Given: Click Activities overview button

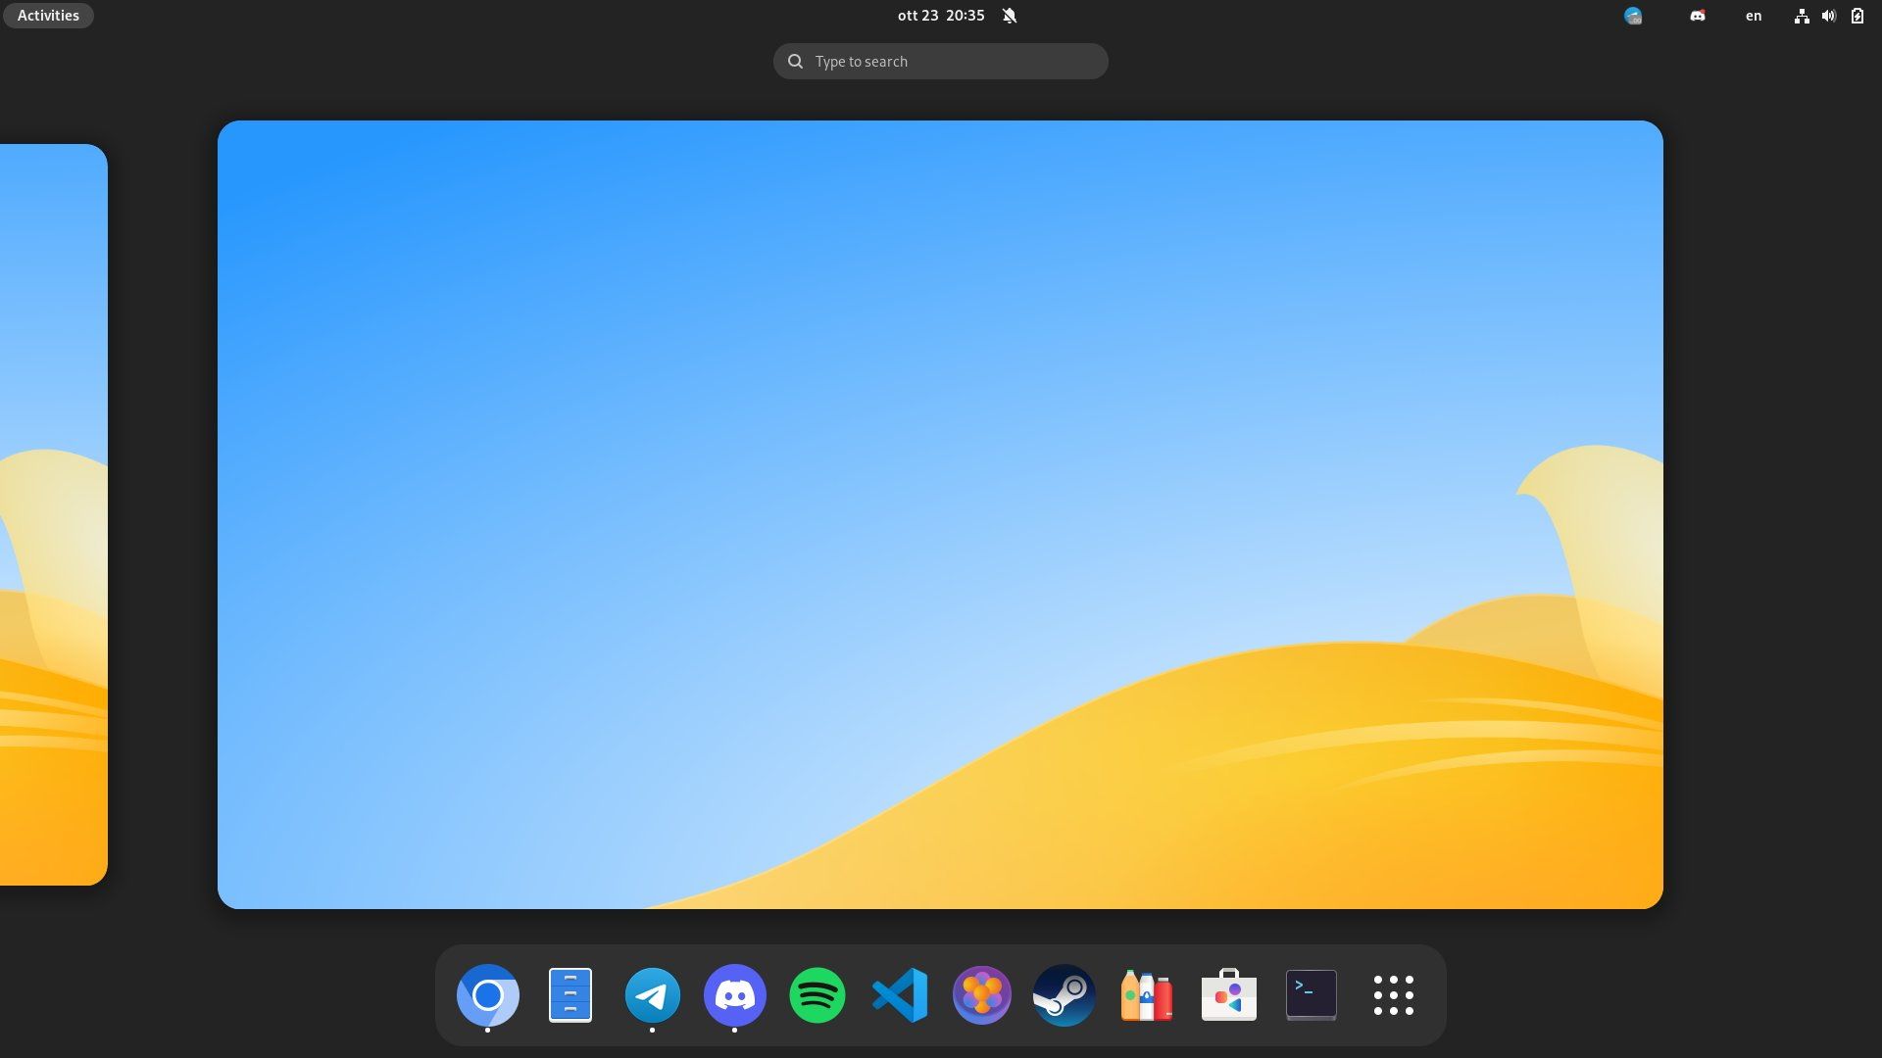Looking at the screenshot, I should tap(48, 16).
